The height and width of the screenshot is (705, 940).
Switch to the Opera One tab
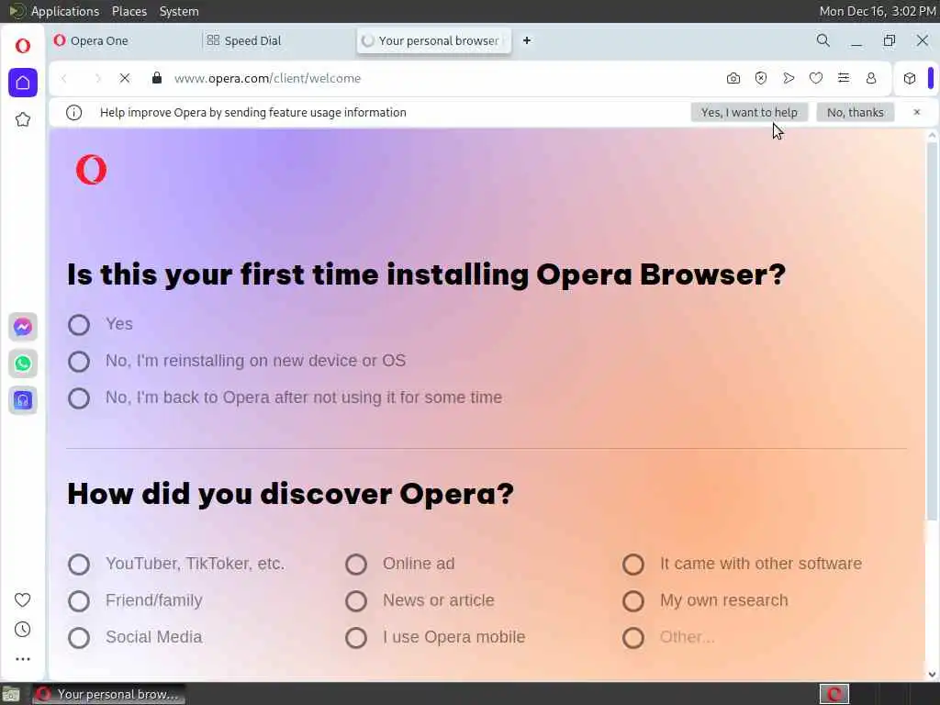123,40
